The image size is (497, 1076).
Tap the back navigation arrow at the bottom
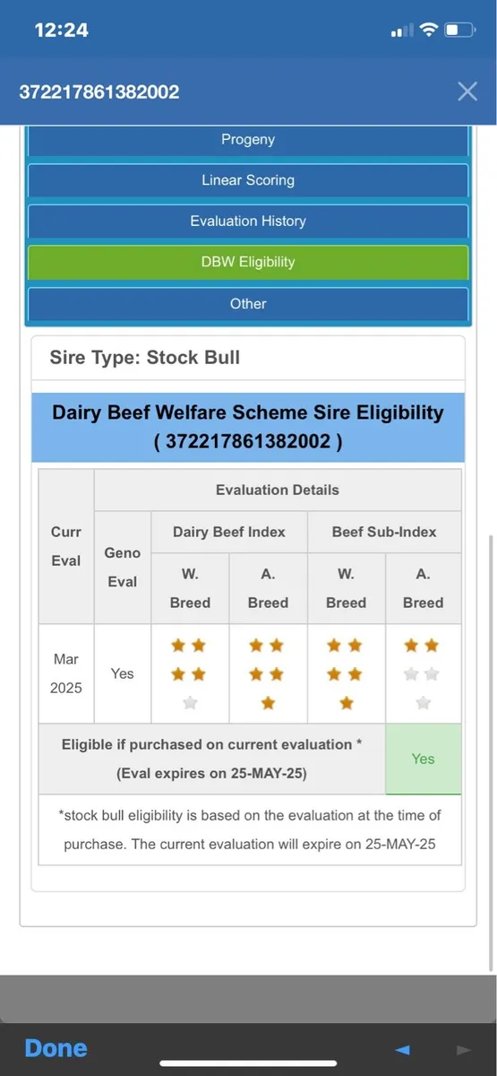pos(403,1049)
